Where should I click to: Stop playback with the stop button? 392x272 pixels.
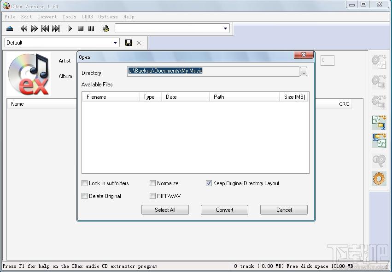point(81,28)
